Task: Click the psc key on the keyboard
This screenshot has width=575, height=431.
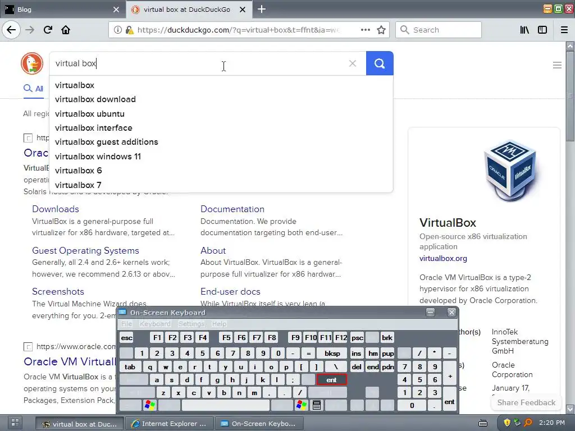Action: coord(357,337)
